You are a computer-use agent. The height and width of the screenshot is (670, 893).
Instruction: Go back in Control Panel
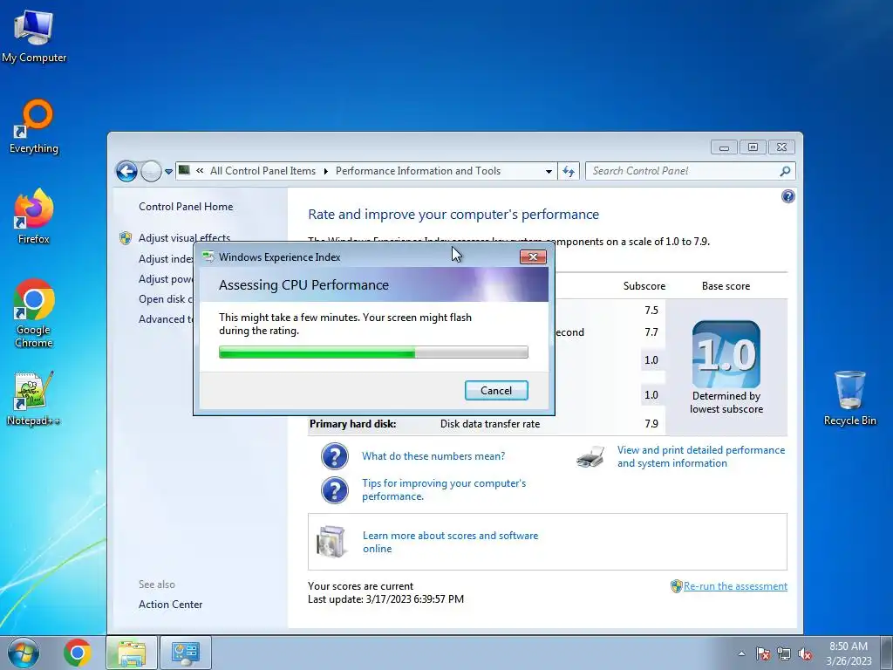(126, 171)
